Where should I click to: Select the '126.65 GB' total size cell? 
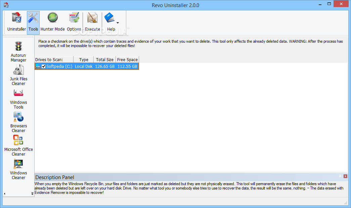click(x=105, y=67)
